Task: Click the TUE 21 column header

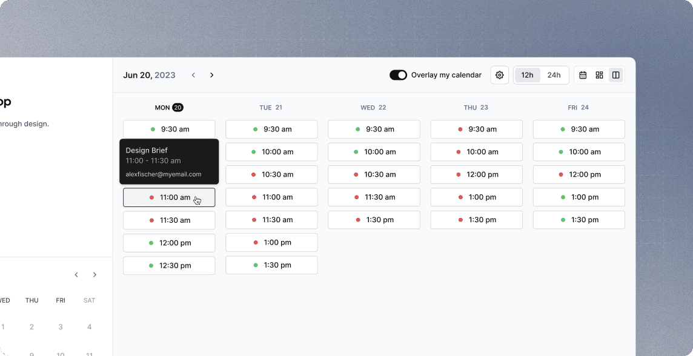Action: coord(271,107)
